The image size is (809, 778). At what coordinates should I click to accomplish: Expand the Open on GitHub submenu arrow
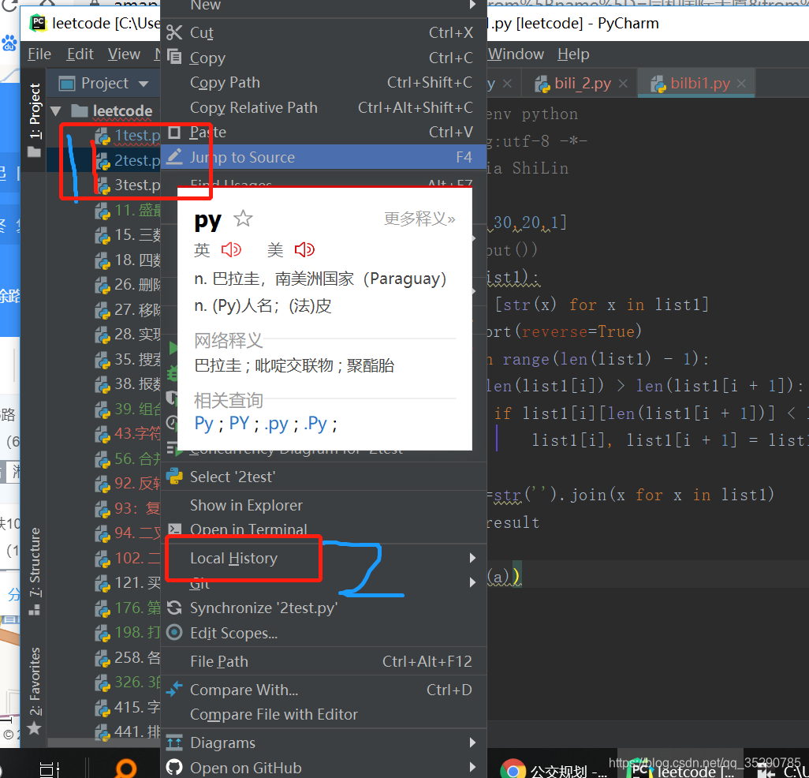[472, 767]
